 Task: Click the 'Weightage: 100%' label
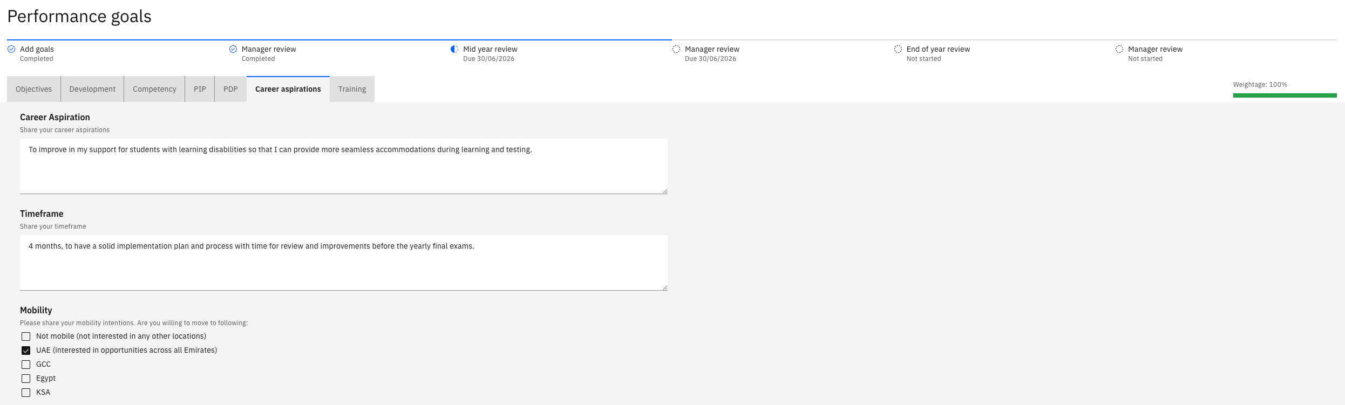[x=1260, y=85]
